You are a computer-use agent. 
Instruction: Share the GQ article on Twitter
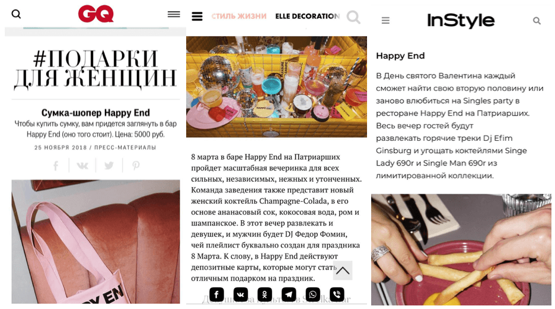(109, 166)
